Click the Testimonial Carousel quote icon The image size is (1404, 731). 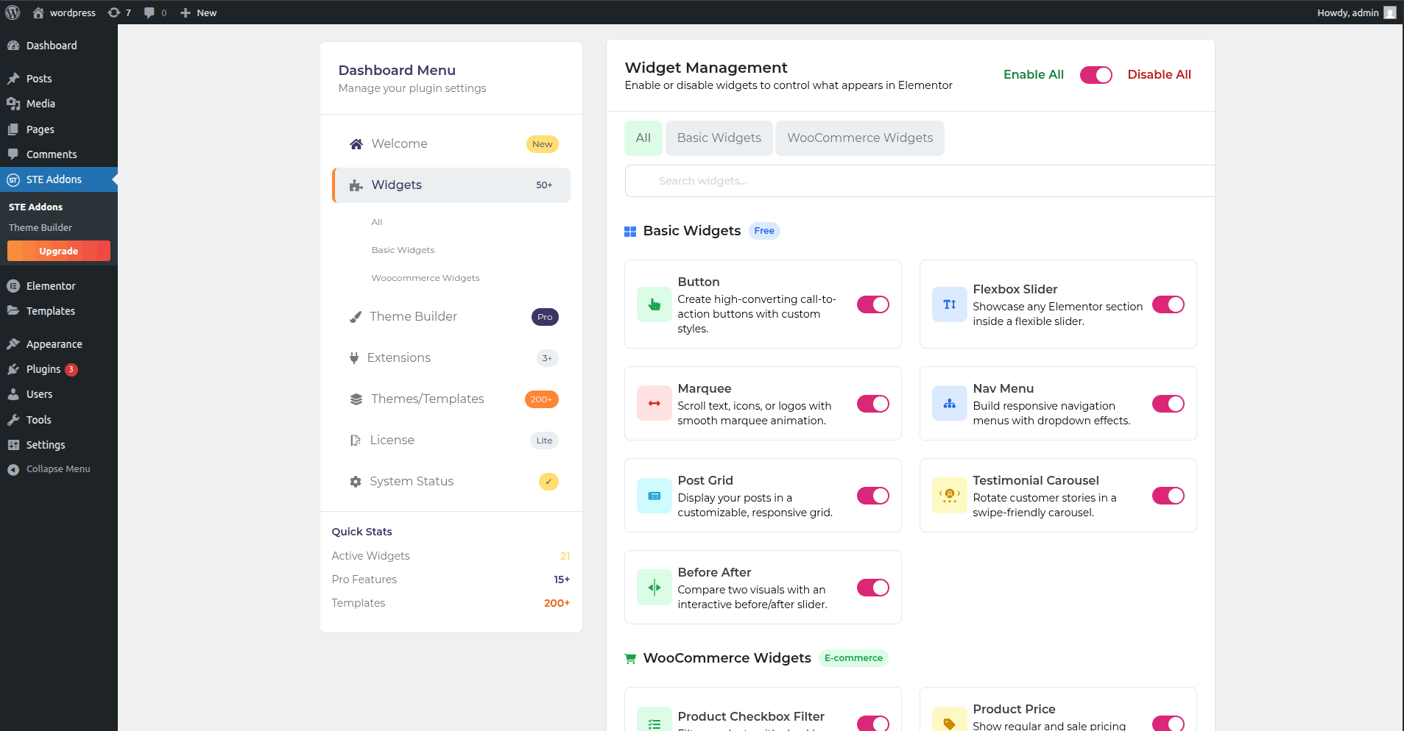[949, 495]
